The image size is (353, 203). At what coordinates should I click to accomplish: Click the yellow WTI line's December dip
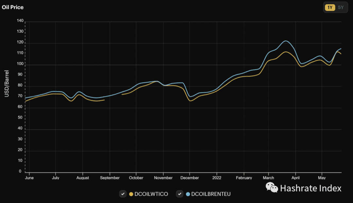tap(191, 101)
